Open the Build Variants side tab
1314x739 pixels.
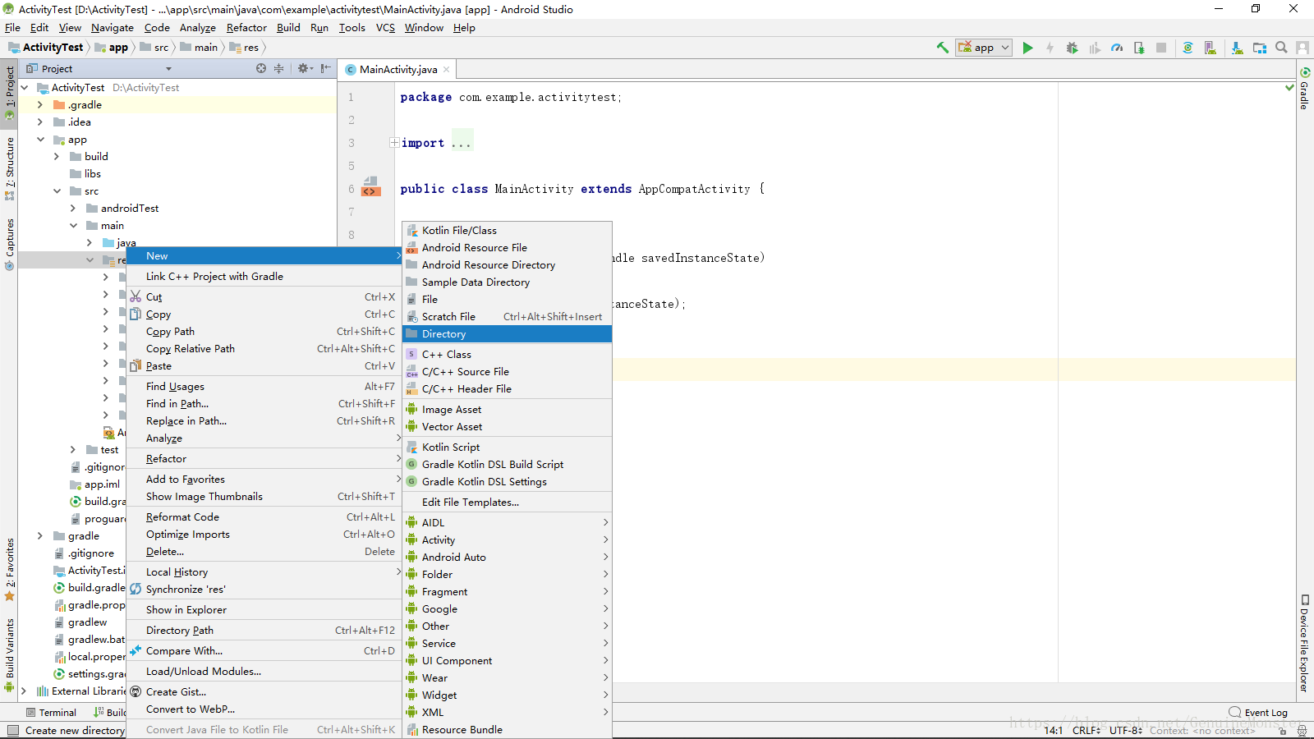click(10, 654)
